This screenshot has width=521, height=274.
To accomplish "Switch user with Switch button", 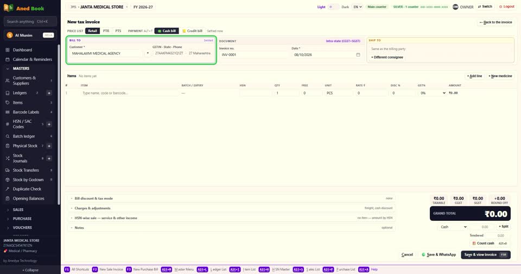I will coord(485,7).
